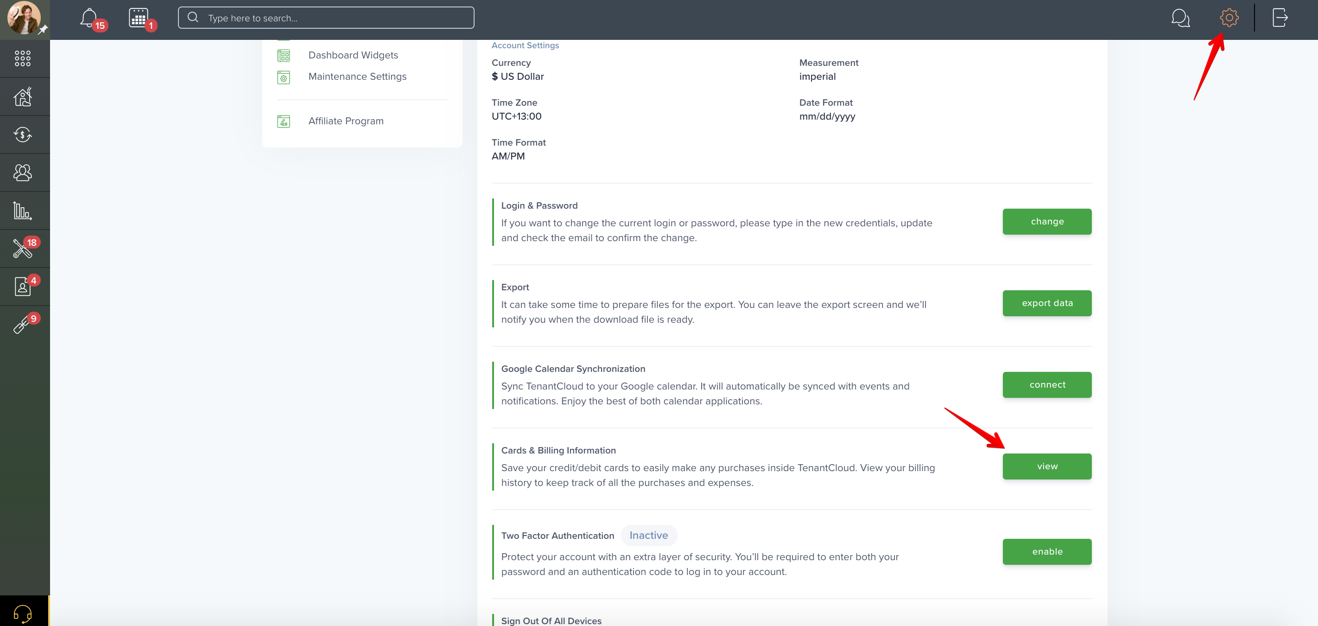
Task: Open the applications icon with 4 badge
Action: [23, 287]
